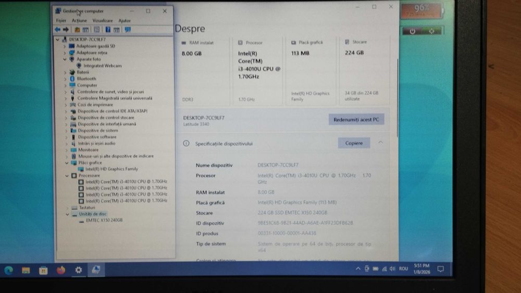
Task: Click the RAM instalat card
Action: coord(203,71)
